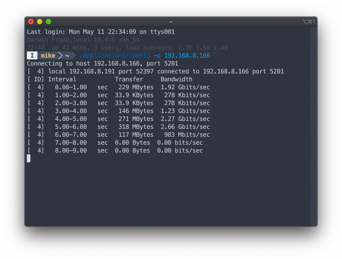The height and width of the screenshot is (259, 342).
Task: Click the '1.00-2.00' interval value
Action: click(71, 95)
